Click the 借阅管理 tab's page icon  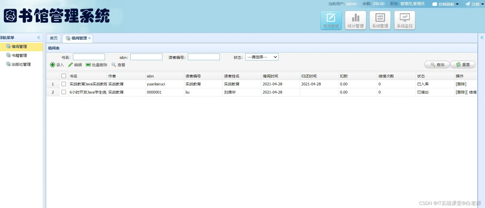[x=68, y=38]
